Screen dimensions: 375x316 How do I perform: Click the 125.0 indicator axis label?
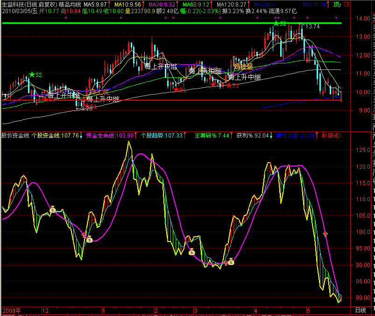363,150
